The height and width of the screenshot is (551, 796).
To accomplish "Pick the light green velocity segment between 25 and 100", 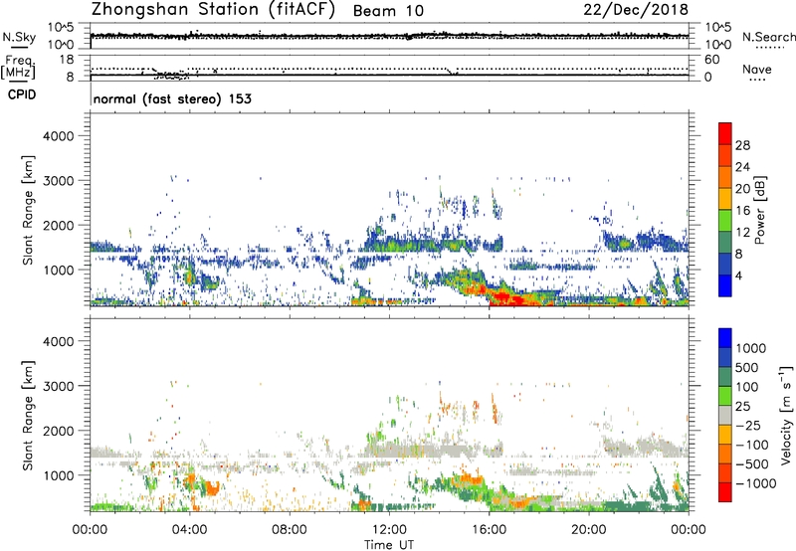I will (x=725, y=396).
